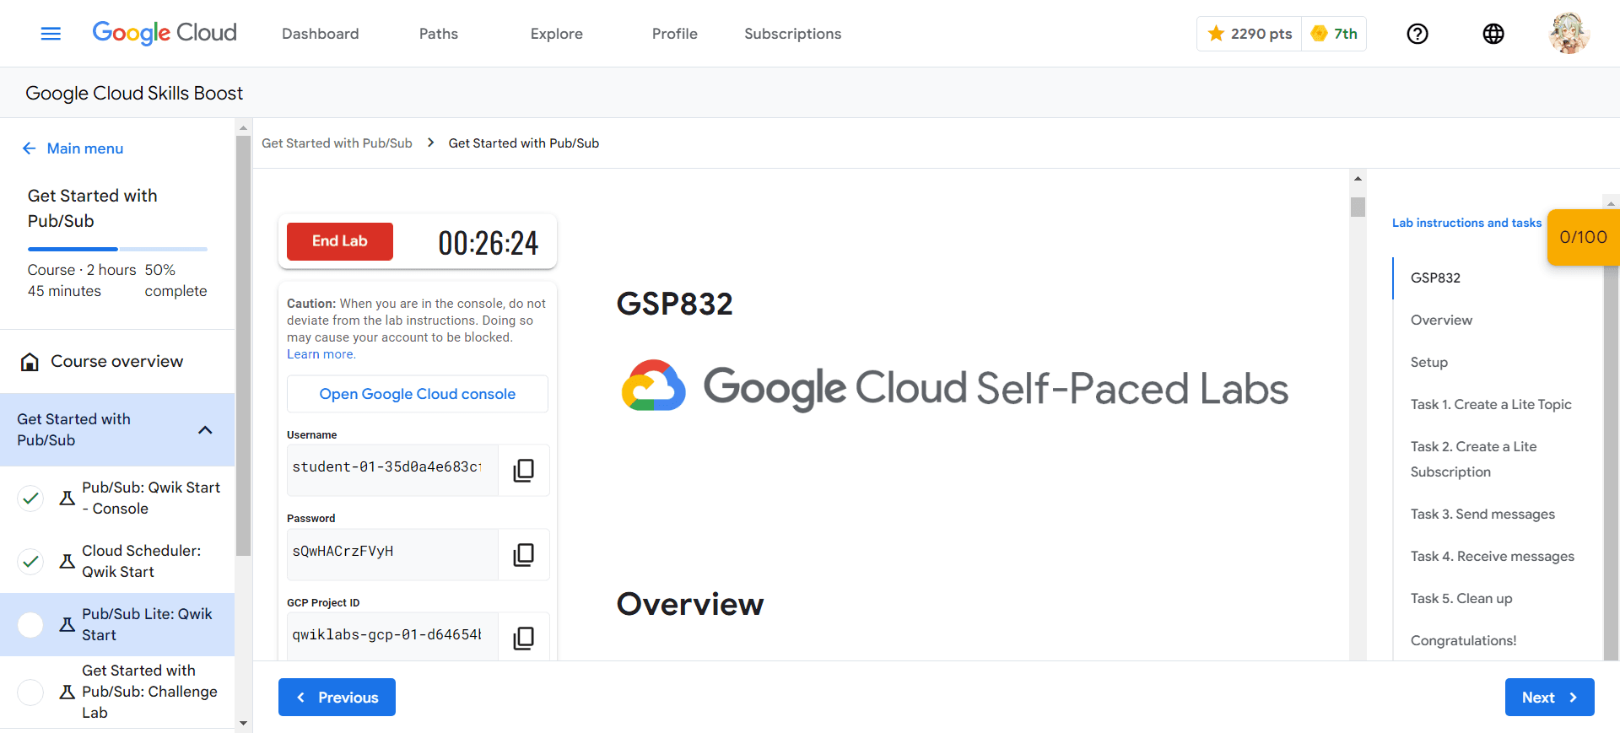Toggle completion circle for Challenge Lab
This screenshot has width=1620, height=733.
click(30, 692)
